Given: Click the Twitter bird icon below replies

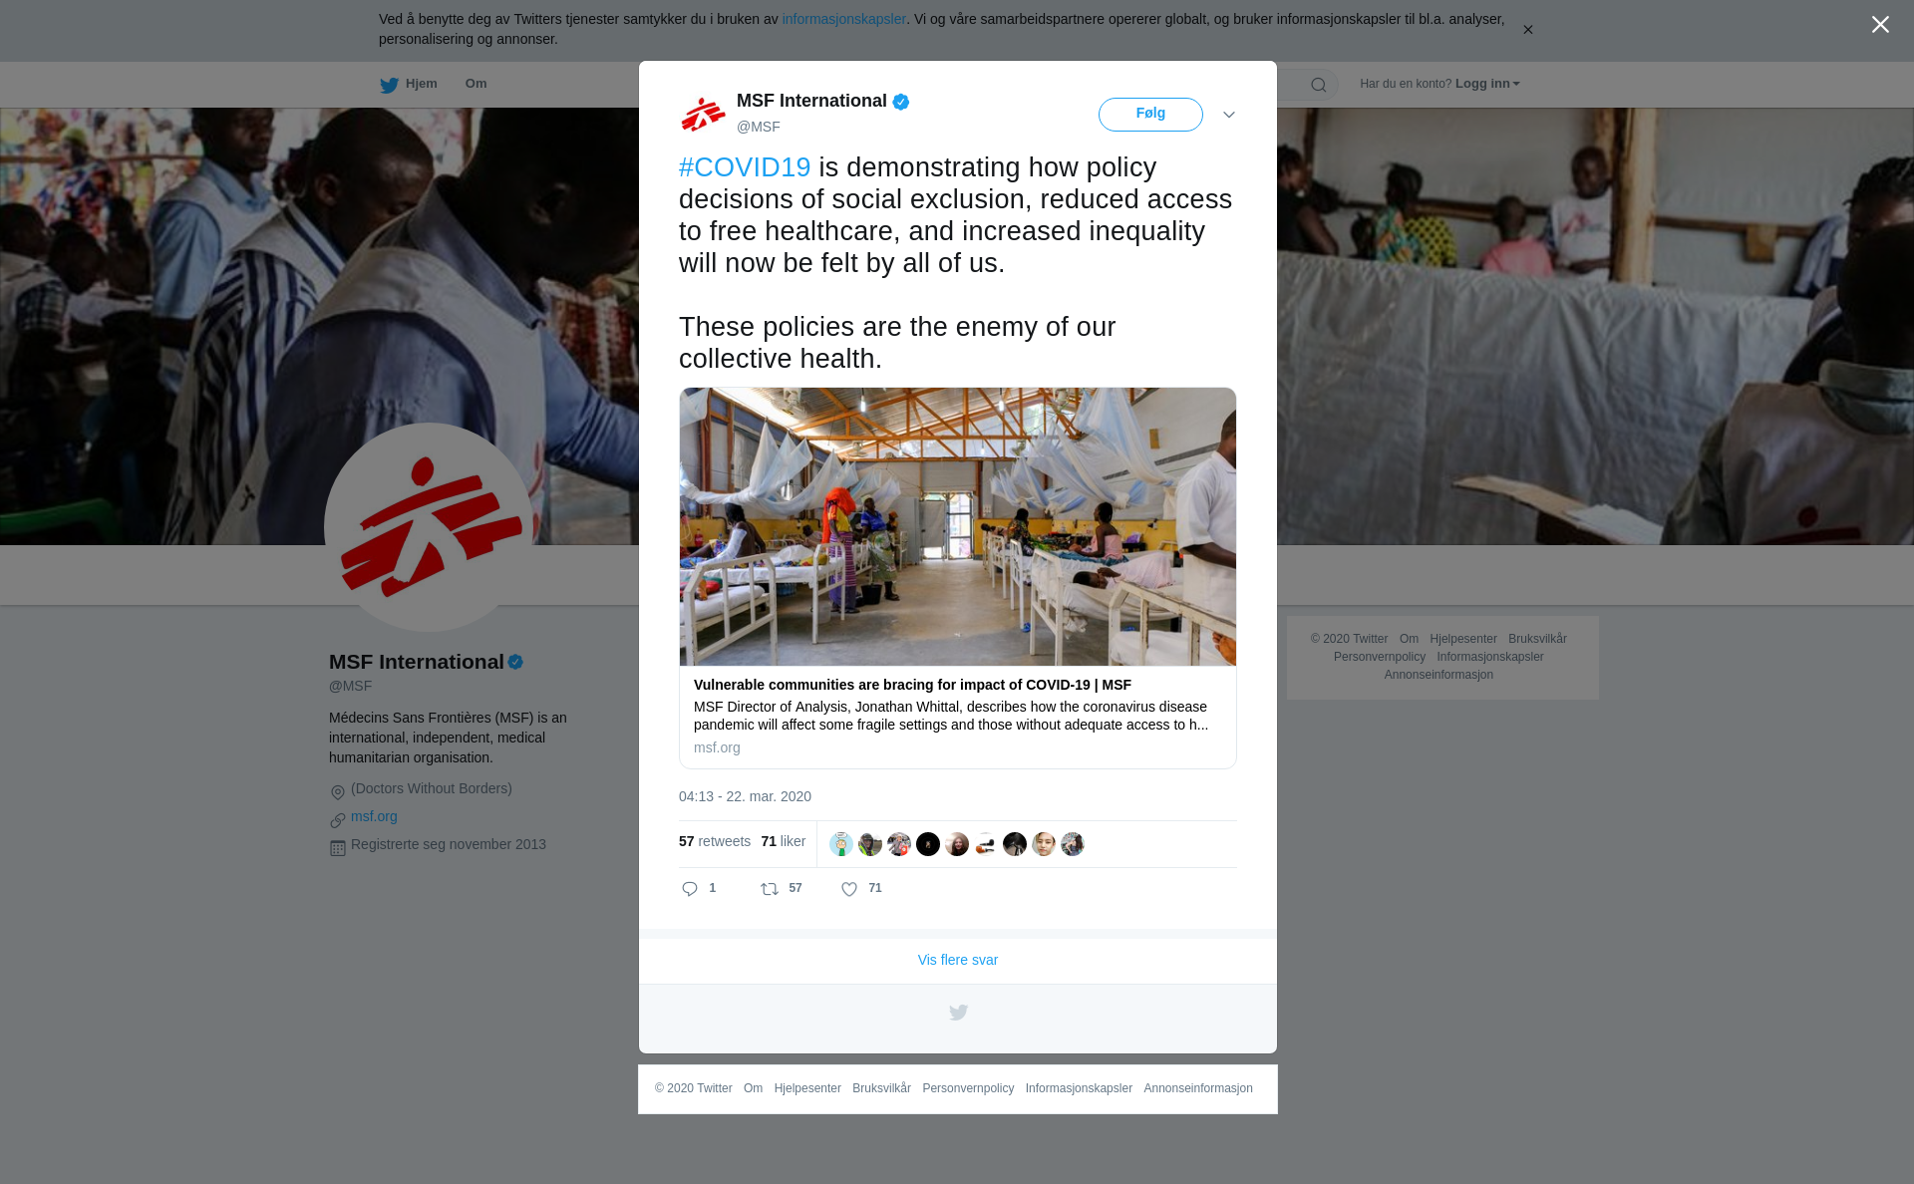Looking at the screenshot, I should (958, 1013).
